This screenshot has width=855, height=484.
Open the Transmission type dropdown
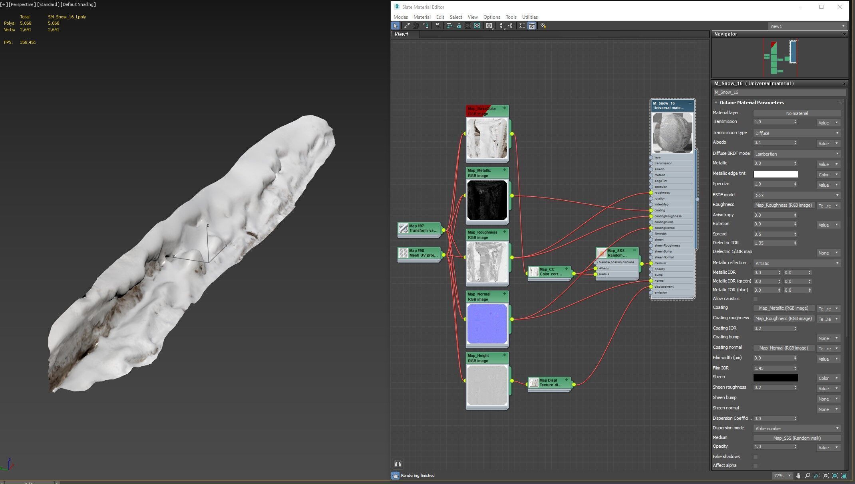point(797,133)
